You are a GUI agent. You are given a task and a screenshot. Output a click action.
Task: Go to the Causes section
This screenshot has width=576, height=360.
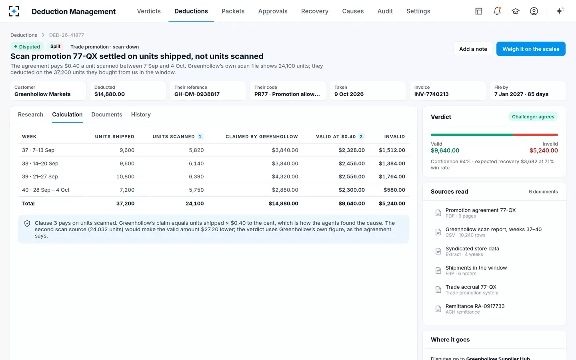click(353, 11)
